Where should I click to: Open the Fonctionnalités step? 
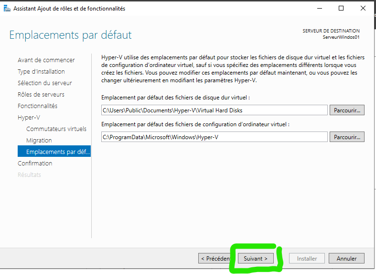pos(37,106)
